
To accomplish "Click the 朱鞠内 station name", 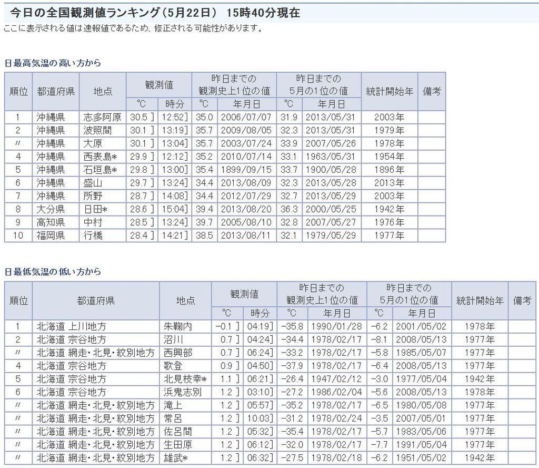I will 178,327.
